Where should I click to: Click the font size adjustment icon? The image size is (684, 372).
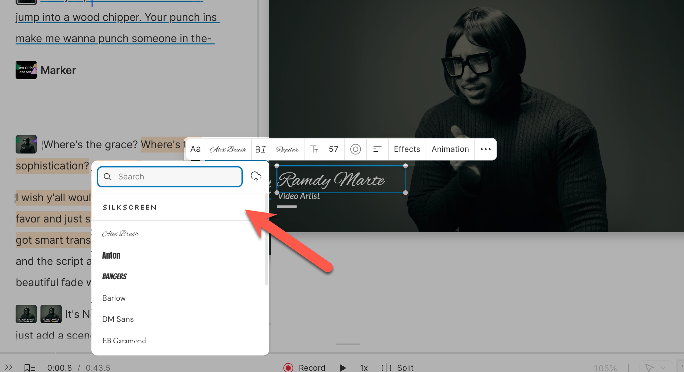(x=314, y=149)
